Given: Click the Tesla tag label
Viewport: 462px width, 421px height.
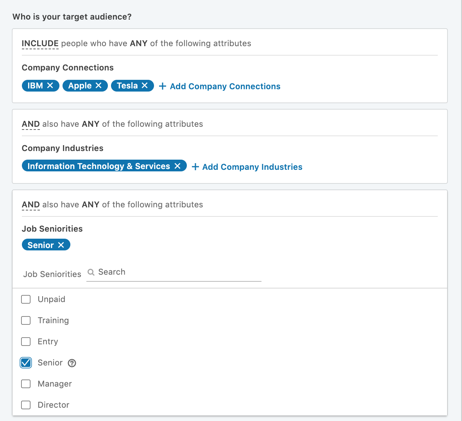Looking at the screenshot, I should point(127,86).
